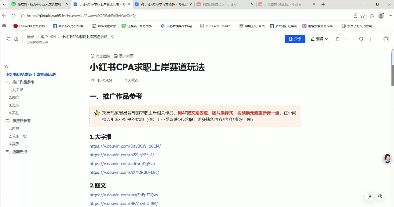Click the document info icon beside help
This screenshot has width=394, height=207.
tap(370, 197)
